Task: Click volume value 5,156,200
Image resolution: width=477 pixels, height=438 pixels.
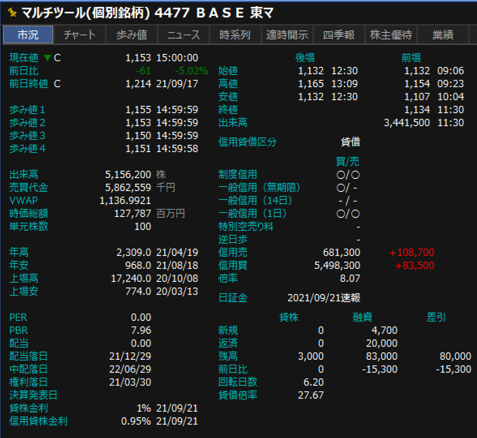Action: click(128, 174)
